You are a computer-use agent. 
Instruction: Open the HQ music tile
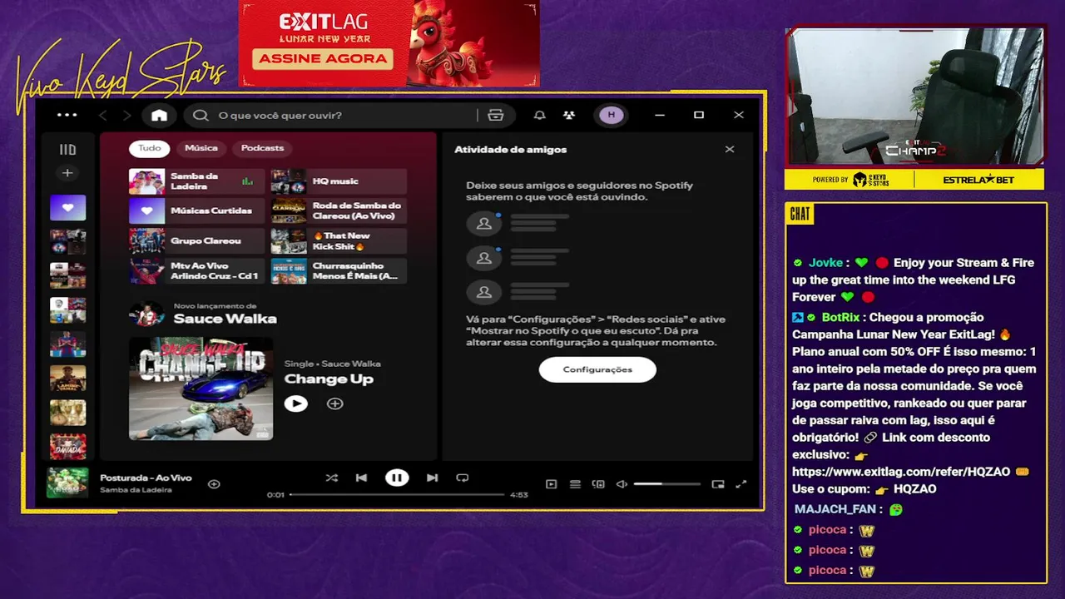339,181
